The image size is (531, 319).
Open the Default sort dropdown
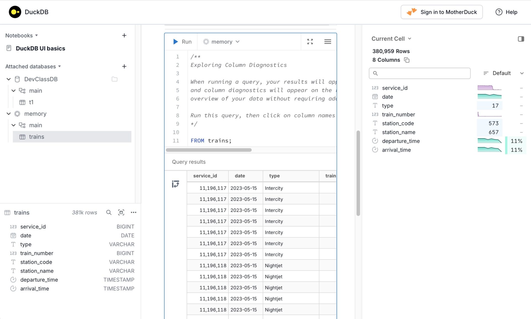(501, 73)
